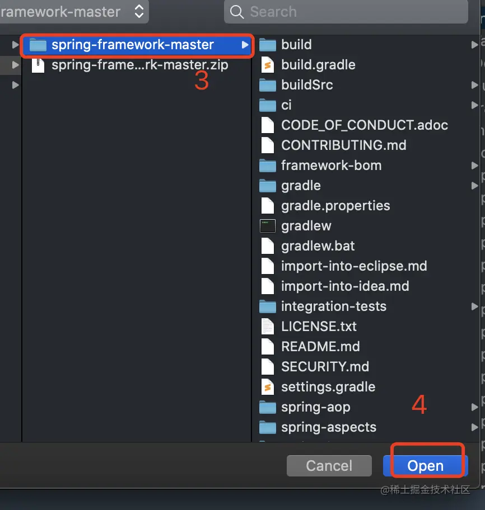485x510 pixels.
Task: Select CODE_OF_CONDUCT.adoc file name
Action: (x=365, y=125)
